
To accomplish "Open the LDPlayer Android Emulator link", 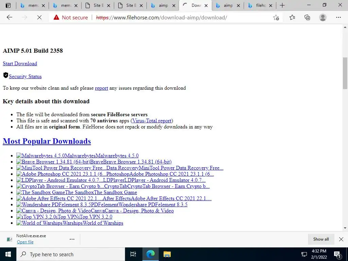I will (x=111, y=180).
